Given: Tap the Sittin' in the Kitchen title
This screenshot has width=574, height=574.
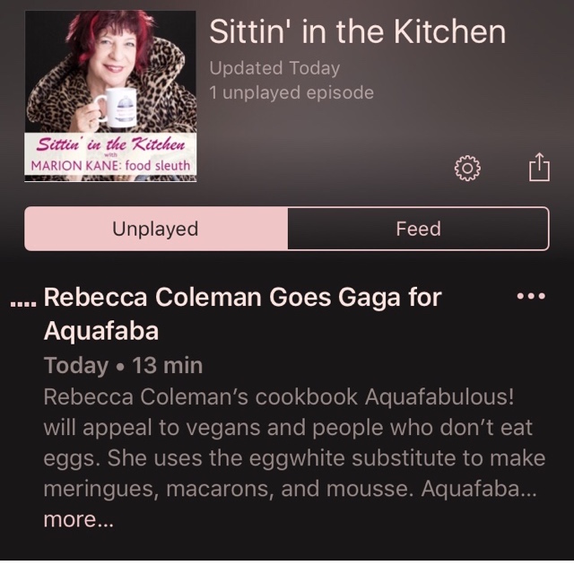Looking at the screenshot, I should pyautogui.click(x=357, y=32).
